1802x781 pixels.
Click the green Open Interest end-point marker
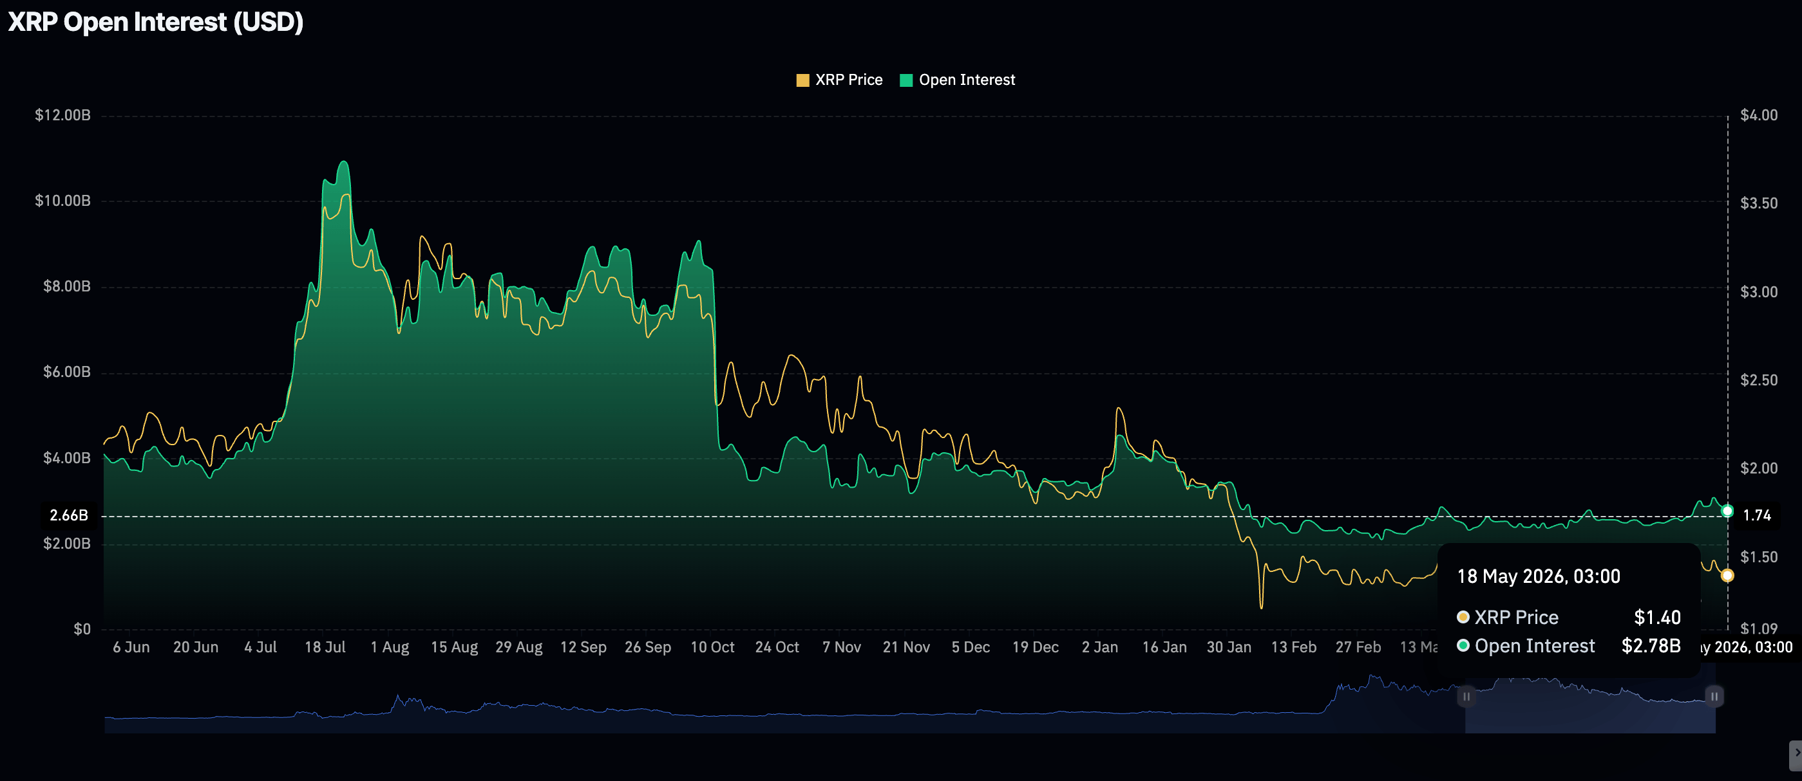tap(1727, 511)
